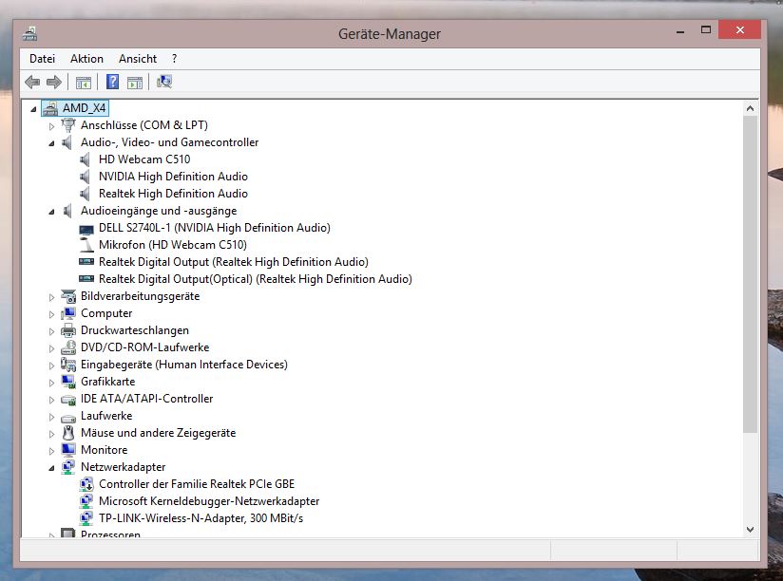783x581 pixels.
Task: Click the controller icon beside IDE ATA/ATAPI-Controller
Action: [x=68, y=400]
